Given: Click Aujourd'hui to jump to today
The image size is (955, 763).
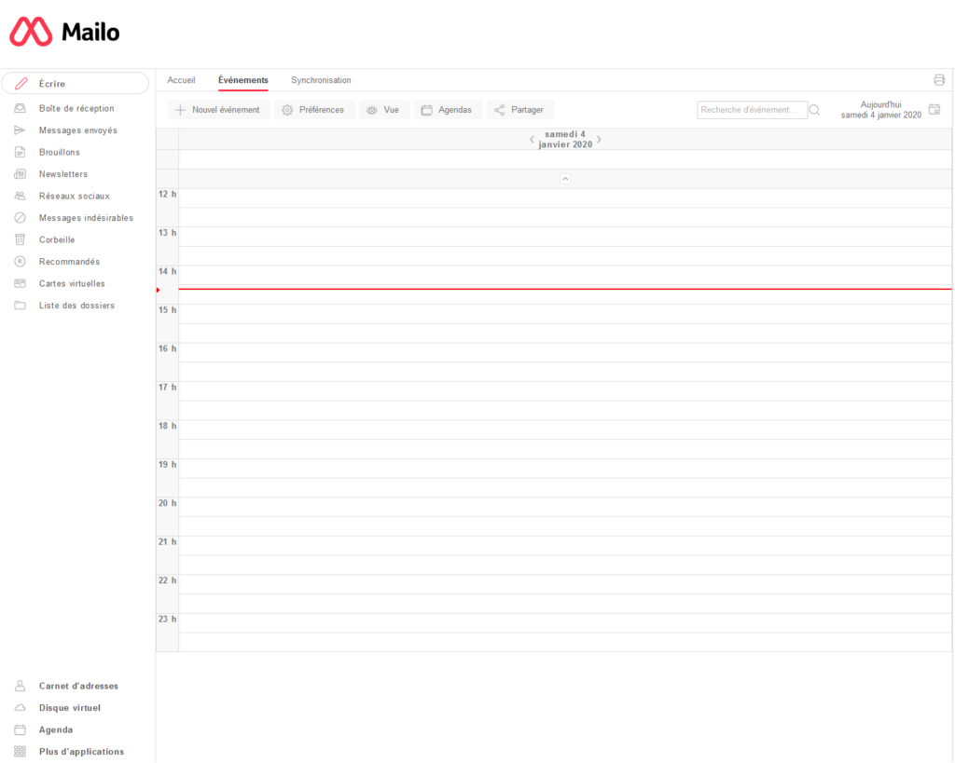Looking at the screenshot, I should [880, 104].
